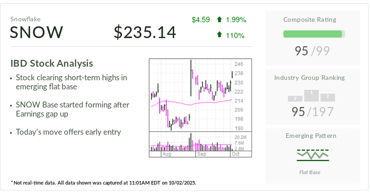Click the Sep label on chart axis

tap(201, 154)
